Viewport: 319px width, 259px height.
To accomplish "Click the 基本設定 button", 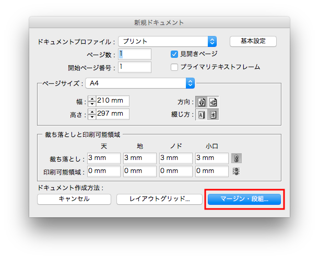I will (253, 41).
